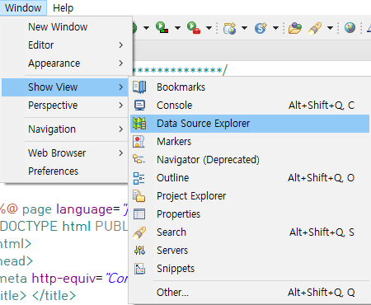Click the New Servlet toolbar icon
Screen dimensions: 371x305
click(261, 28)
